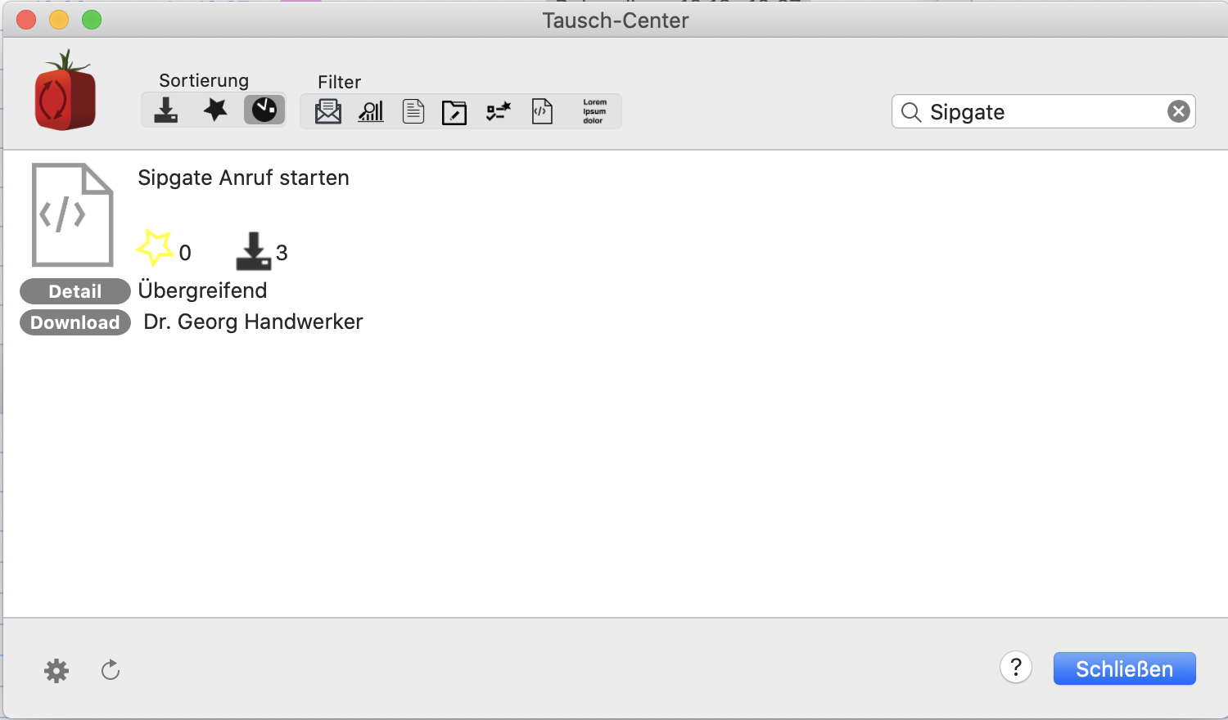Click into the Sipgate search field
The image size is (1228, 720).
[1043, 111]
